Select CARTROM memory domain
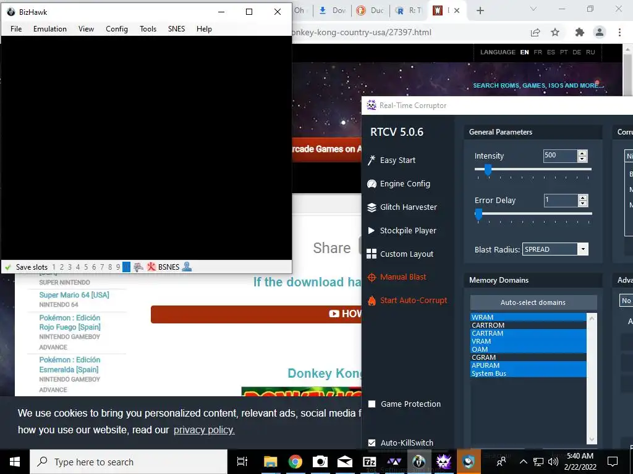 coord(529,325)
